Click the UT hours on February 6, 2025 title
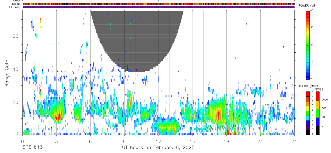Screen dimensions: 331x153 click(x=158, y=148)
